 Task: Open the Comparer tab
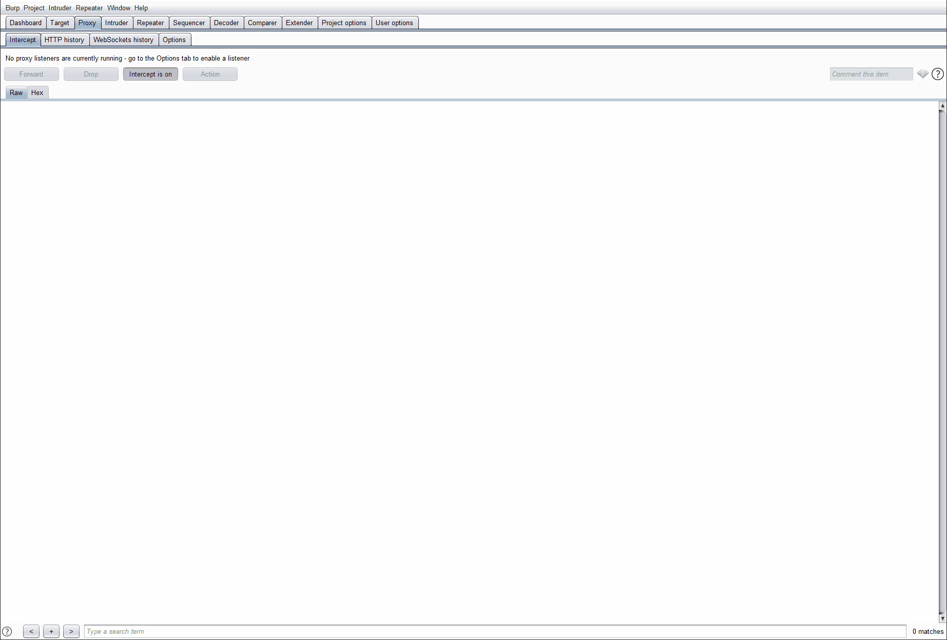coord(262,23)
